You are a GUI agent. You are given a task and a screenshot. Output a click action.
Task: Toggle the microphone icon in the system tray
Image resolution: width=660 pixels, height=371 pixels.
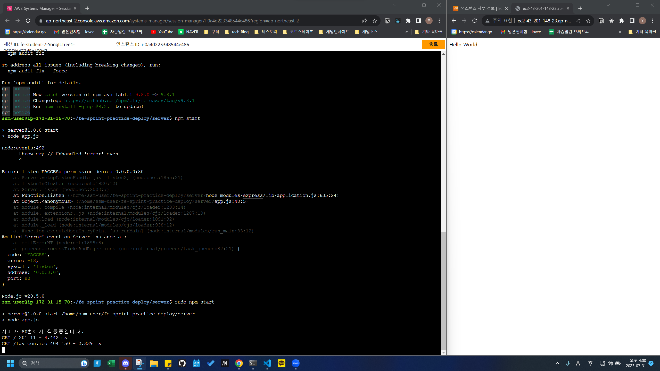[x=568, y=363]
